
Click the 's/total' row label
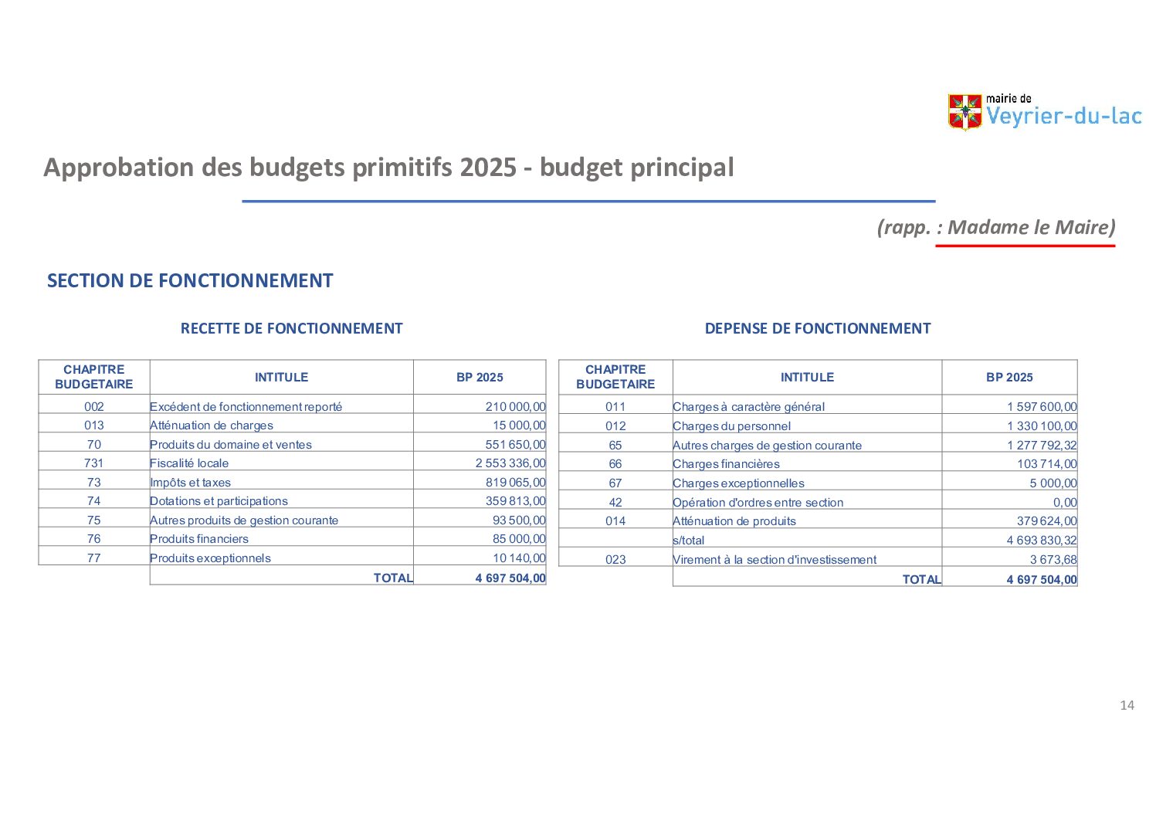point(688,541)
